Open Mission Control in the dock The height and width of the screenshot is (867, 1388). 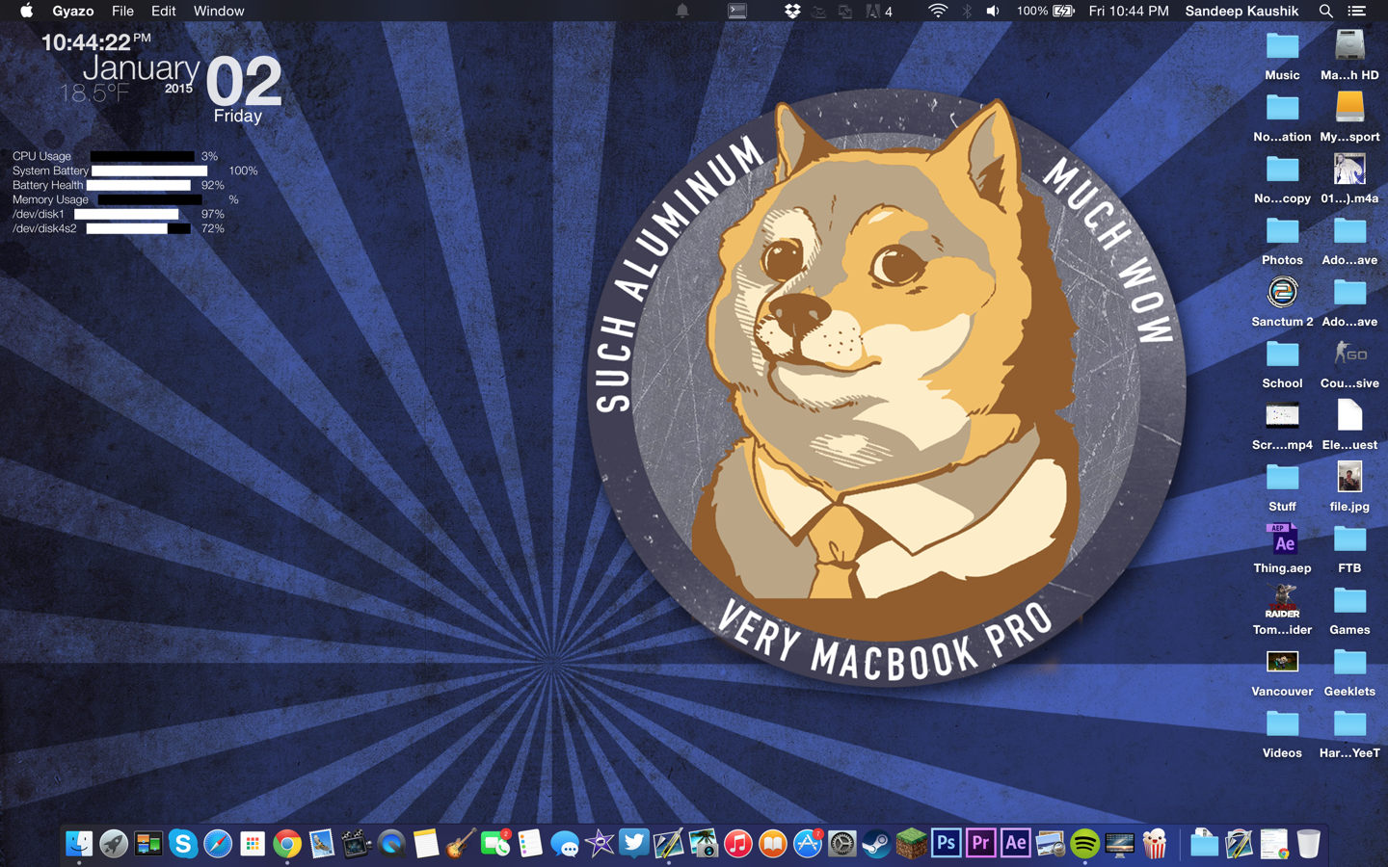coord(148,844)
